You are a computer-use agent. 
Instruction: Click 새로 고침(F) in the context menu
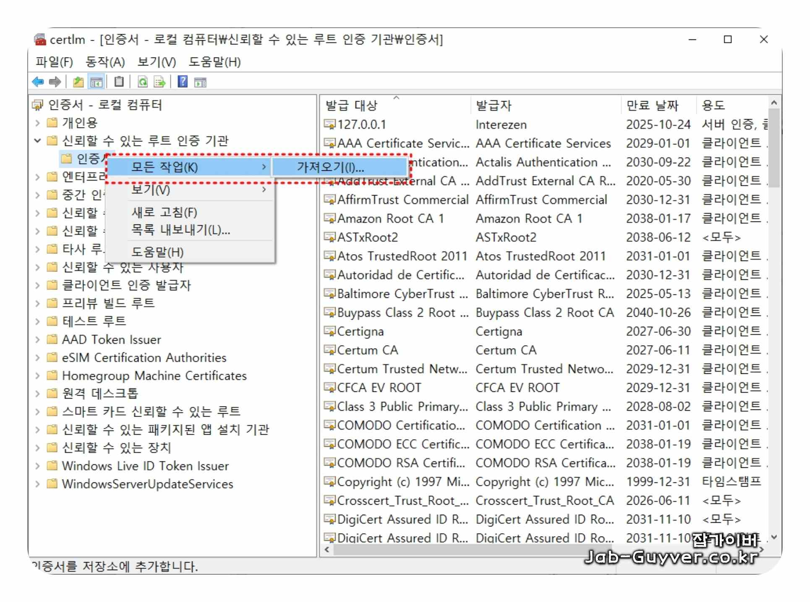coord(164,212)
